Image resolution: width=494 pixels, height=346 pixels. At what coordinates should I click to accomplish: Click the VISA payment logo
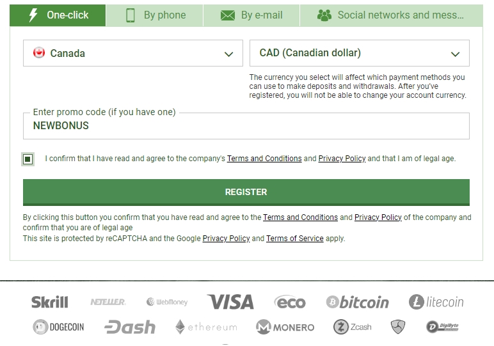230,302
